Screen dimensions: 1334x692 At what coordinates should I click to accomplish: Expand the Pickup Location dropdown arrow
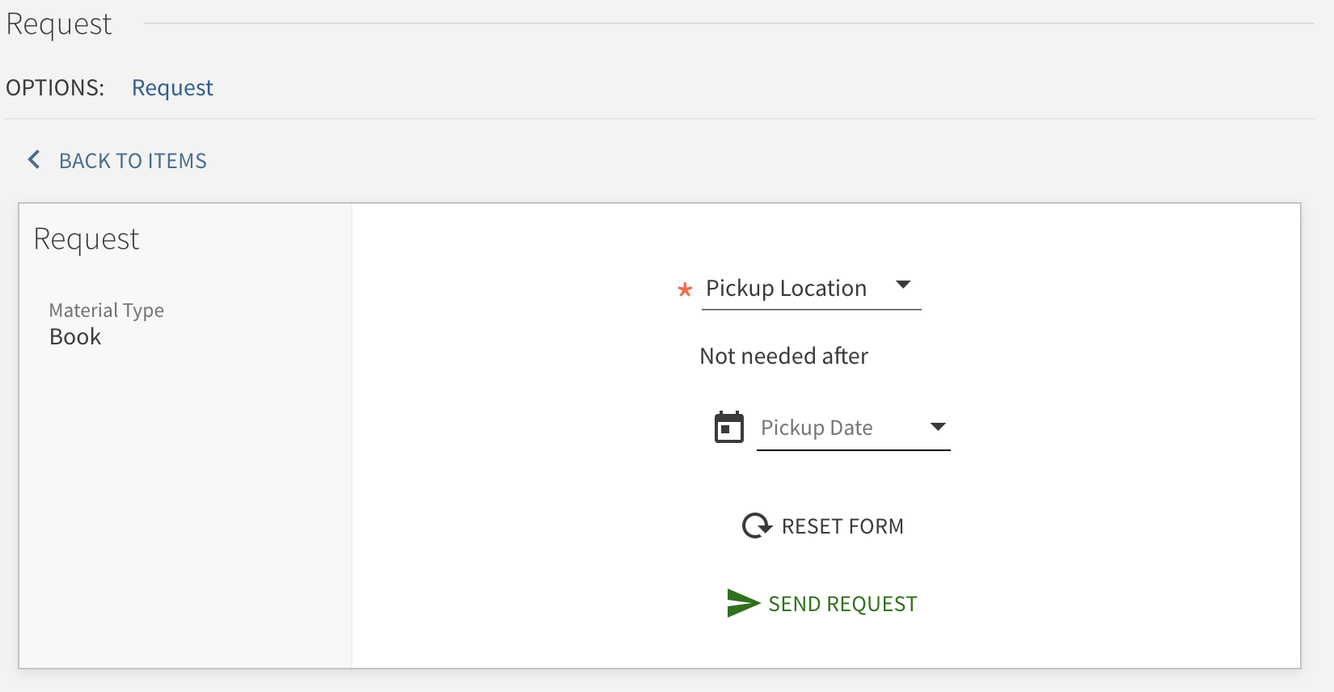click(x=904, y=285)
